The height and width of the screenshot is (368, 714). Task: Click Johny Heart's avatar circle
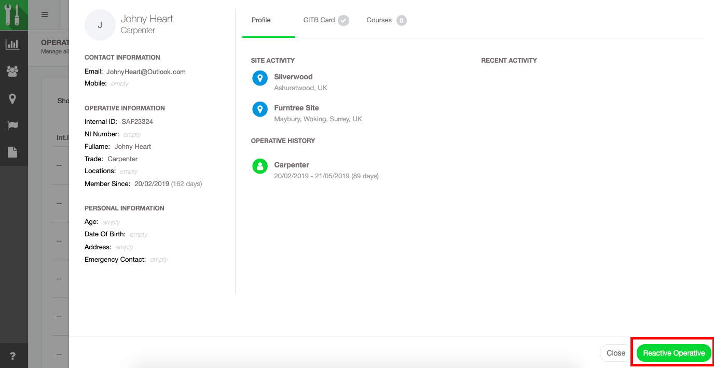tap(100, 25)
